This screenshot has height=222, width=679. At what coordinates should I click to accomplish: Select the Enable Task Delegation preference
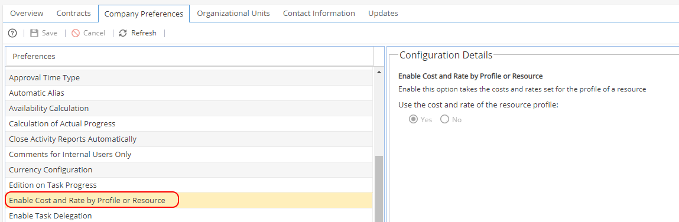pyautogui.click(x=189, y=216)
